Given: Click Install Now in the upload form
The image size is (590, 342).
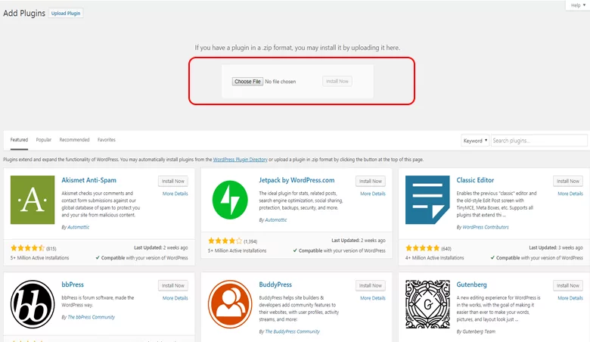Looking at the screenshot, I should point(337,81).
